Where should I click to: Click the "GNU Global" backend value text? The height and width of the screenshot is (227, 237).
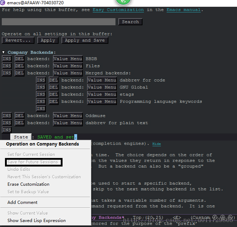click(134, 87)
